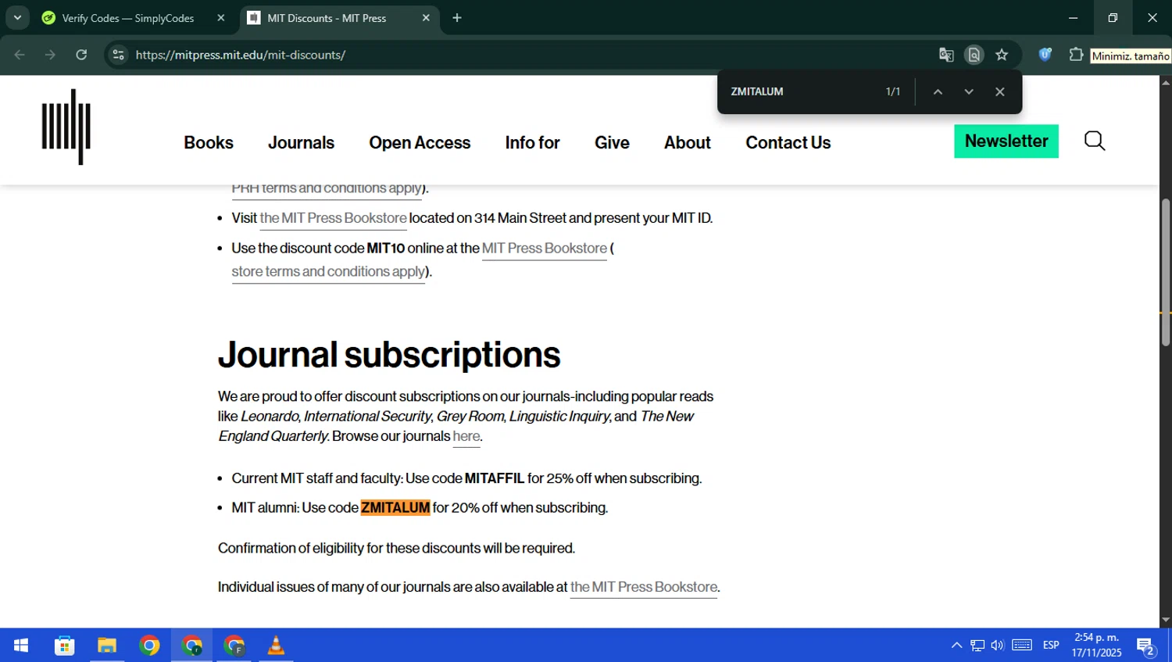The image size is (1172, 662).
Task: Bookmark this page with star icon
Action: [x=1002, y=55]
